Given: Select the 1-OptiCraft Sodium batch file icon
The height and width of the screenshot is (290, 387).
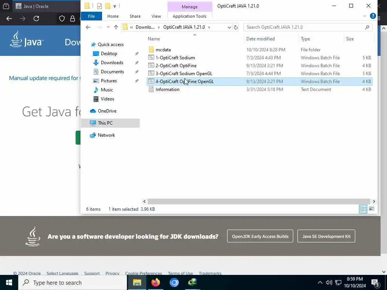Looking at the screenshot, I should pyautogui.click(x=151, y=57).
